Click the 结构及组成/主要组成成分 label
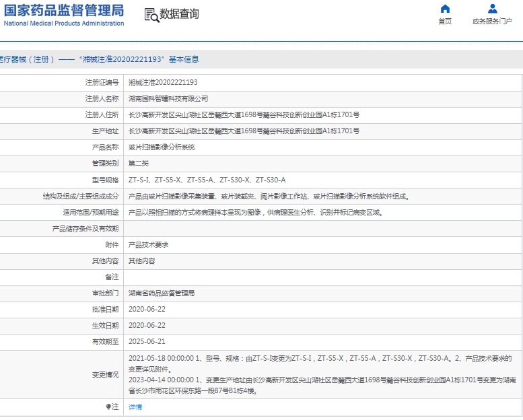 (x=81, y=196)
